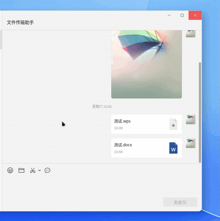Click the send file folder icon
Image resolution: width=220 pixels, height=221 pixels.
21,170
